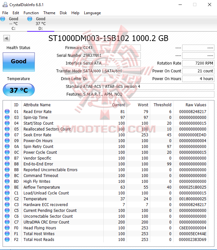Screen dimensions: 217x250
Task: Click the blue Good status icon for D:
Action: [30, 19]
